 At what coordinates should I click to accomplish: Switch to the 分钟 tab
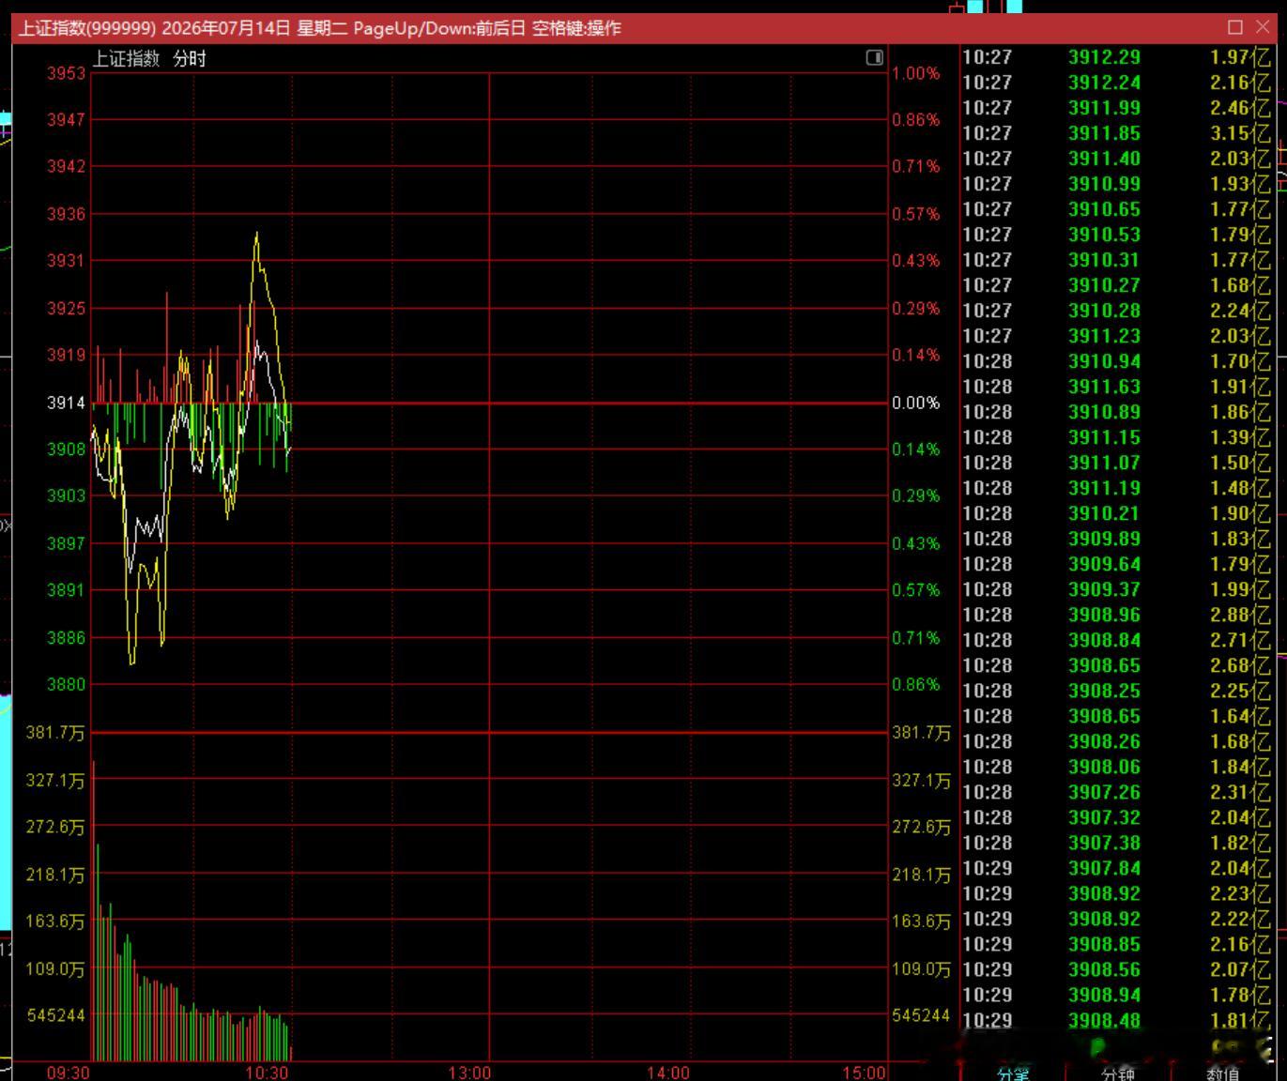[x=1118, y=1073]
